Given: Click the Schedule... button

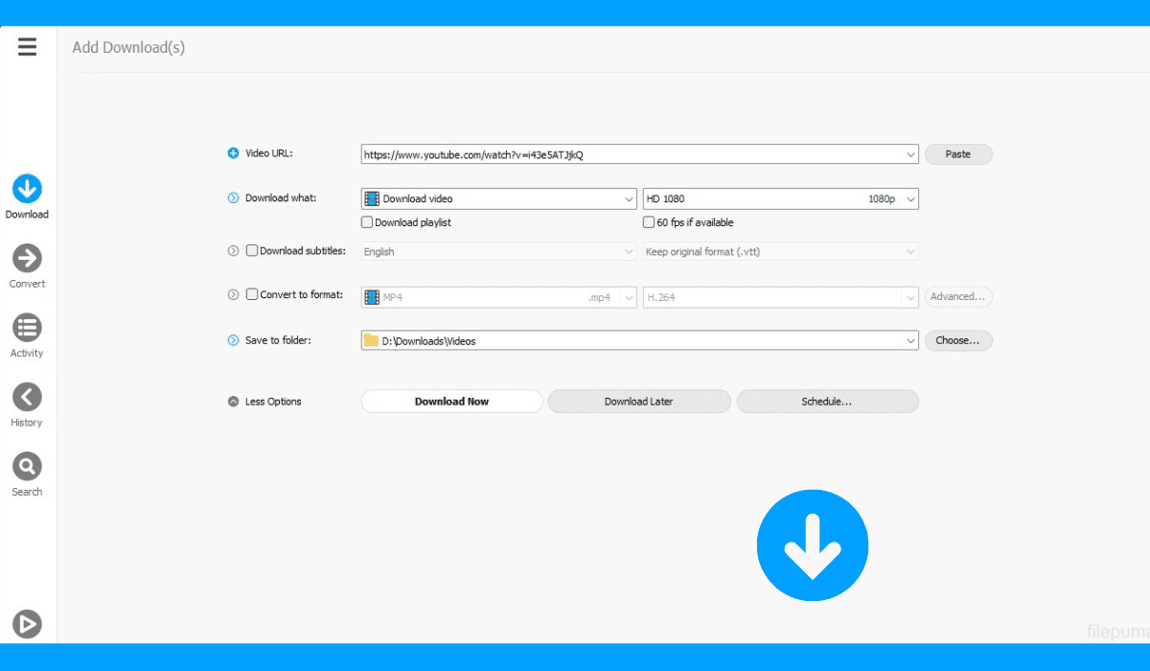Looking at the screenshot, I should pyautogui.click(x=827, y=402).
